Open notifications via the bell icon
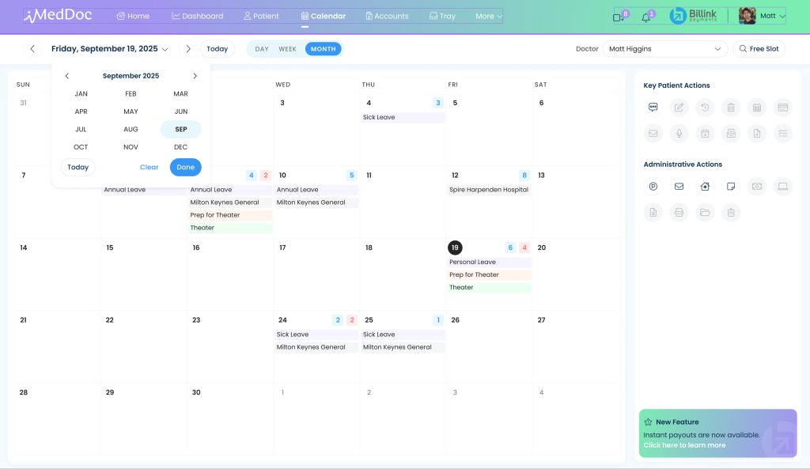This screenshot has height=469, width=810. click(645, 17)
